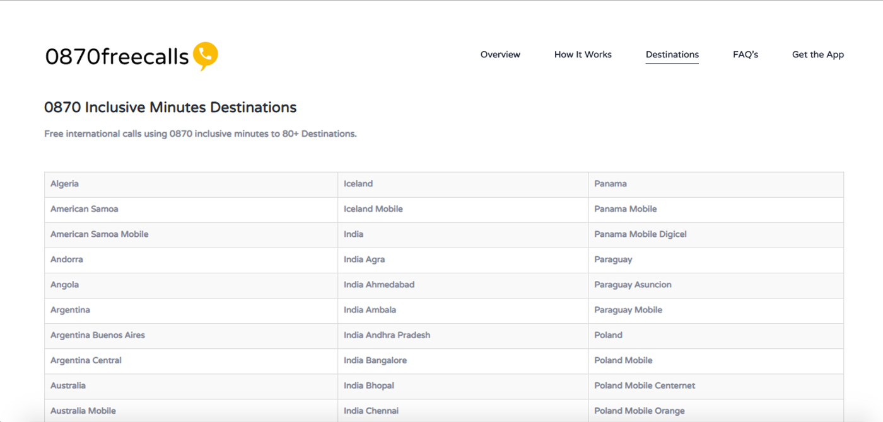Select the plain Poland cell

click(x=716, y=335)
